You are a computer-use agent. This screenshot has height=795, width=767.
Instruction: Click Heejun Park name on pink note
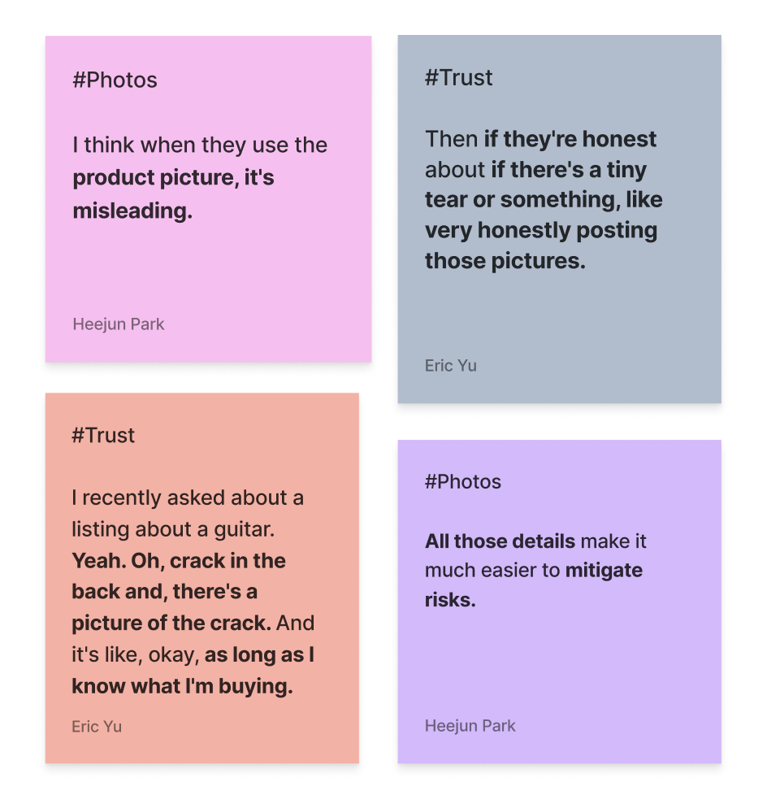119,324
